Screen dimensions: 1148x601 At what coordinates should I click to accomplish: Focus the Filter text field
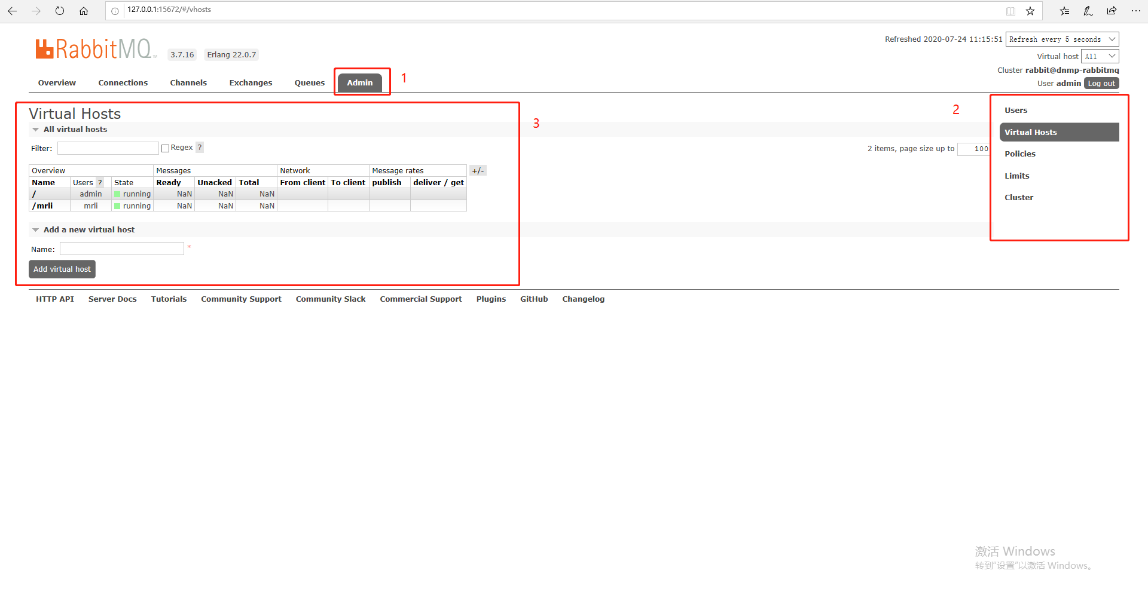[108, 148]
